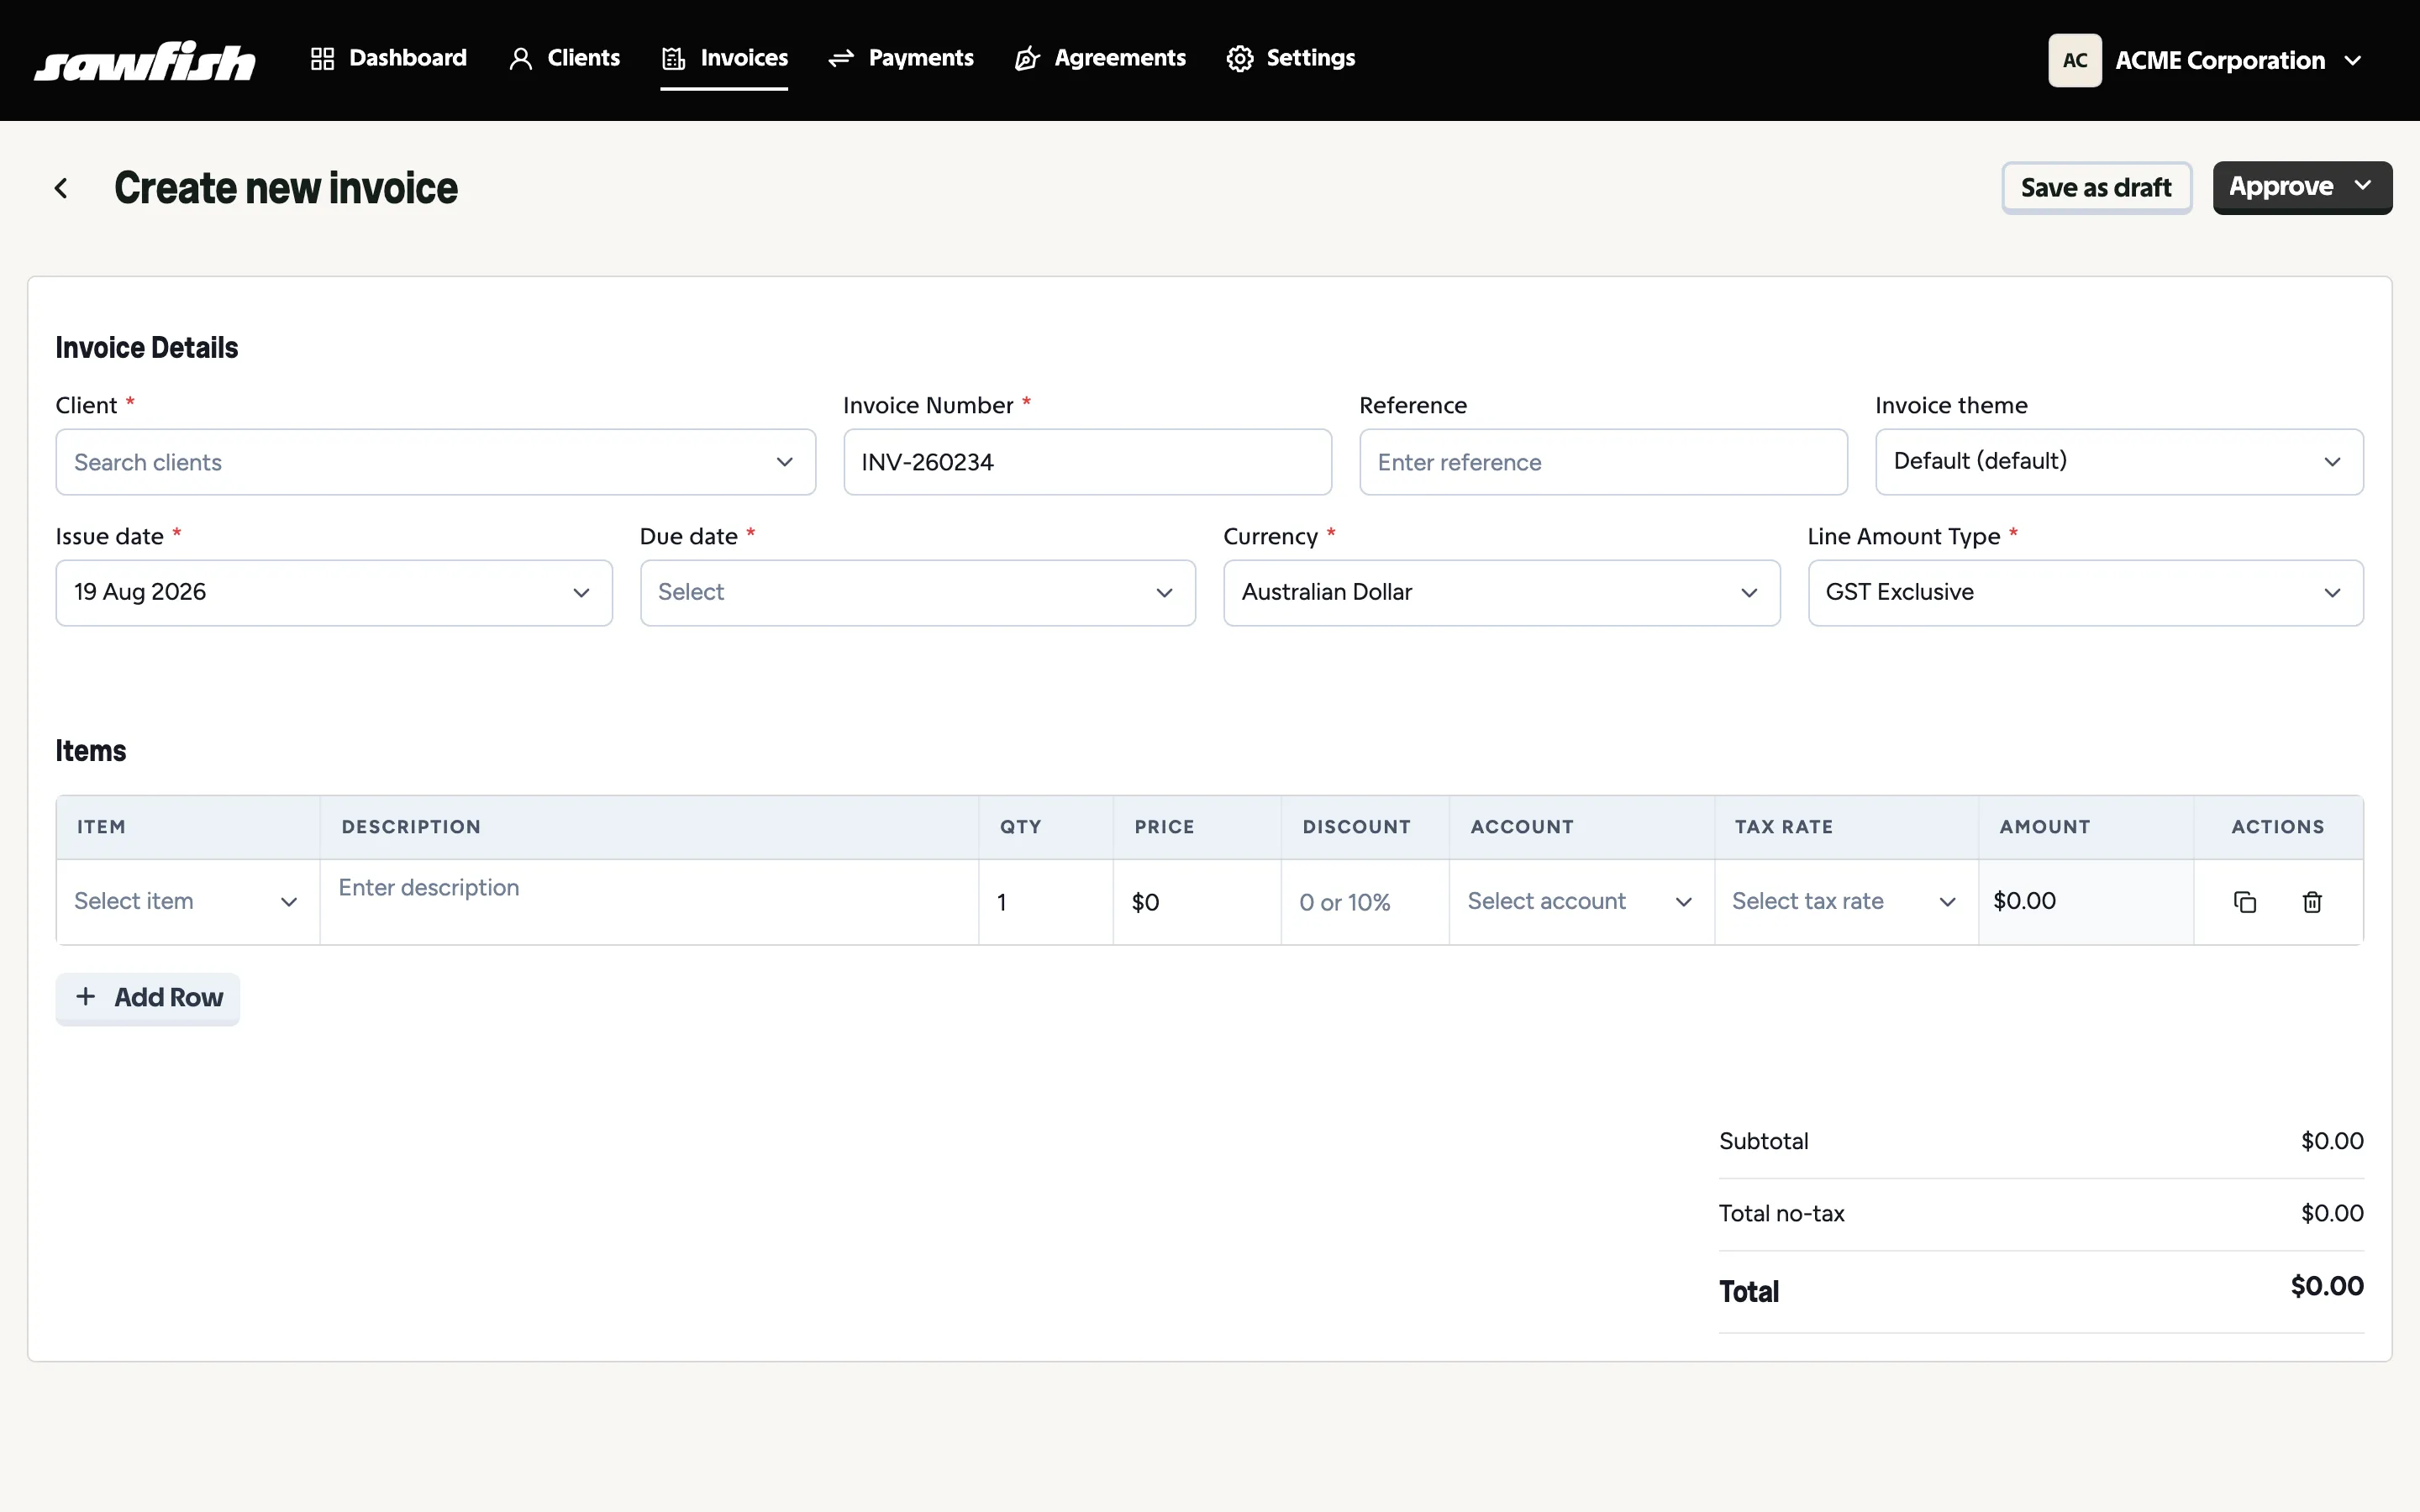Click the price field showing $0

[x=1197, y=902]
